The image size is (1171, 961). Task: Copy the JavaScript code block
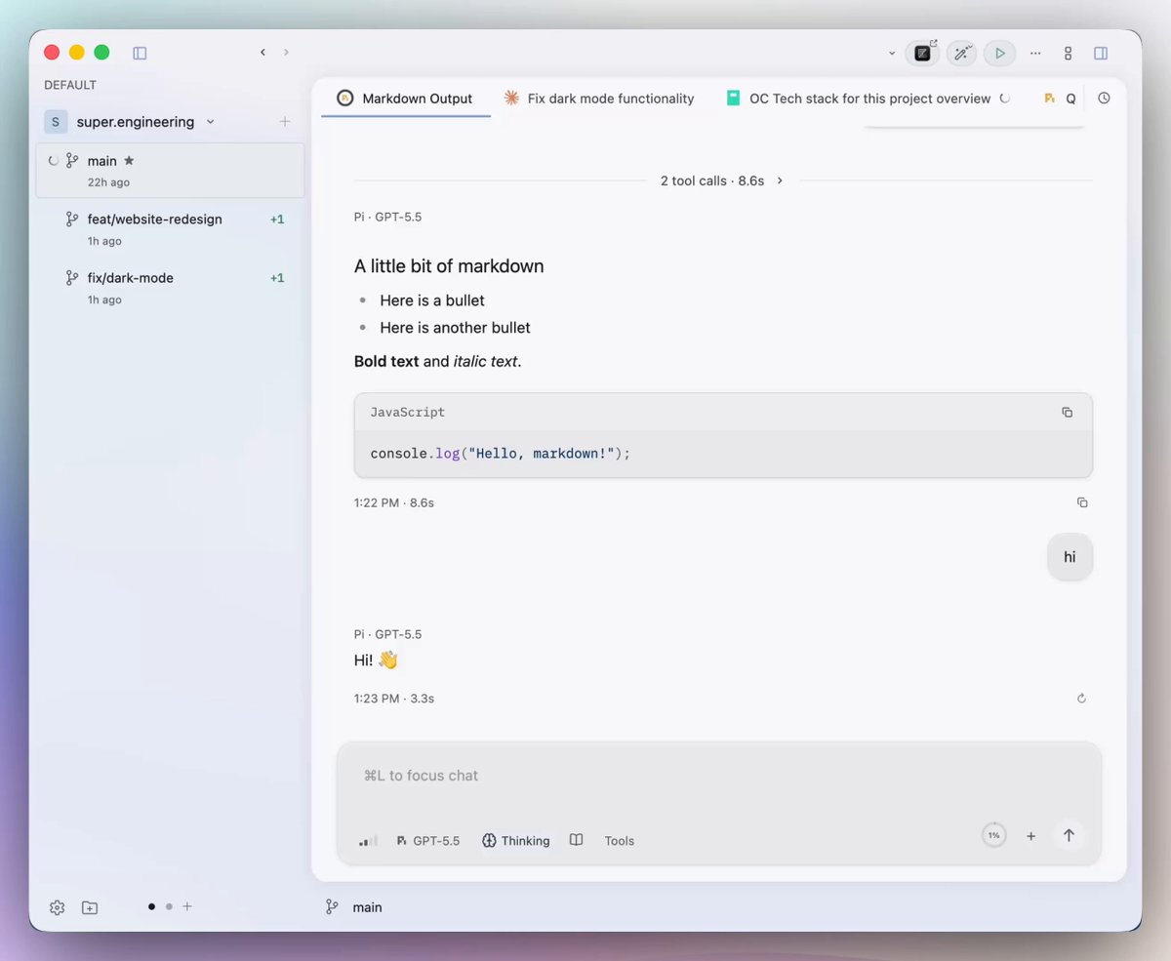1067,412
